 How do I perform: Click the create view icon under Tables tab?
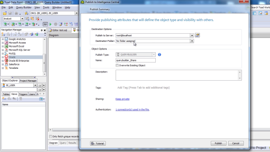click(x=4, y=99)
